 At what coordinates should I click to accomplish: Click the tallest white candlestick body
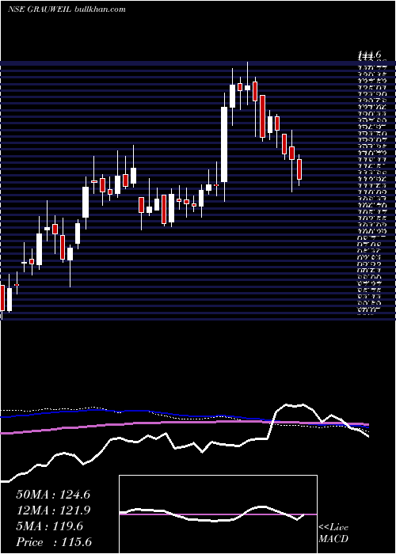tap(224, 145)
